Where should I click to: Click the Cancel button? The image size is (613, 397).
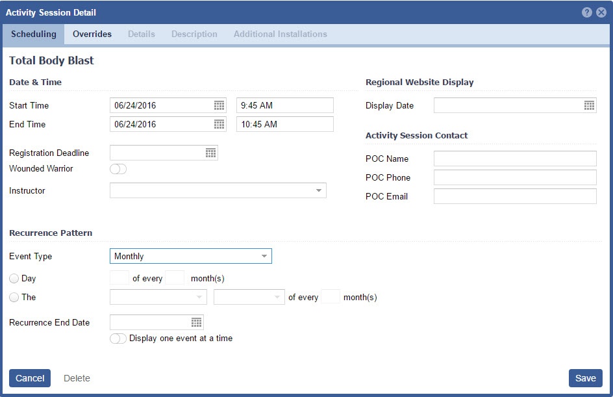tap(30, 378)
